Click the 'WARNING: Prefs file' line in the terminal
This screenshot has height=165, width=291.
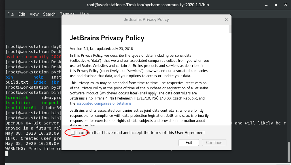tap(33, 149)
